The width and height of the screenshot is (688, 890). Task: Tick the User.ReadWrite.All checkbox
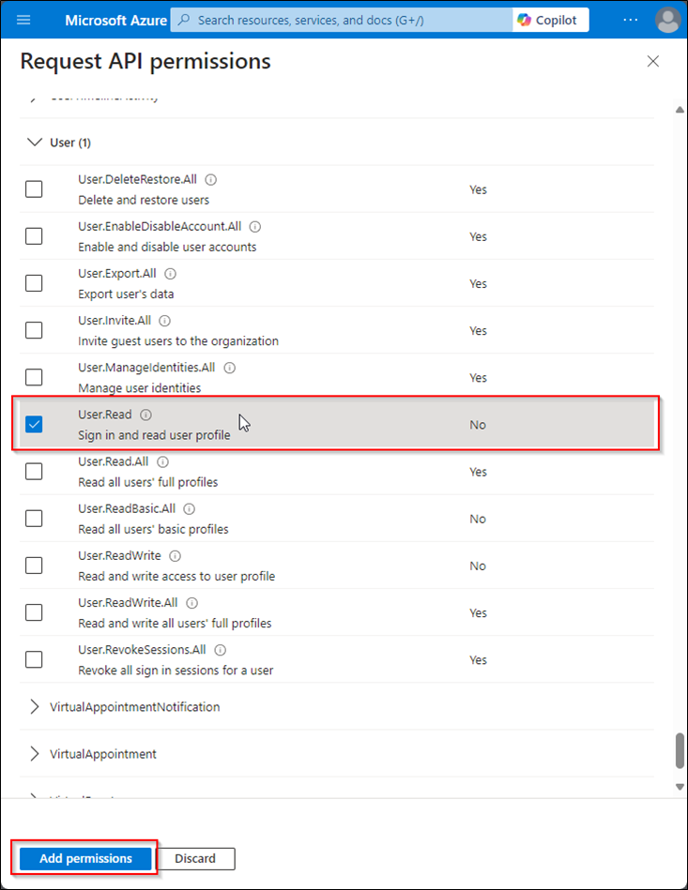point(34,613)
